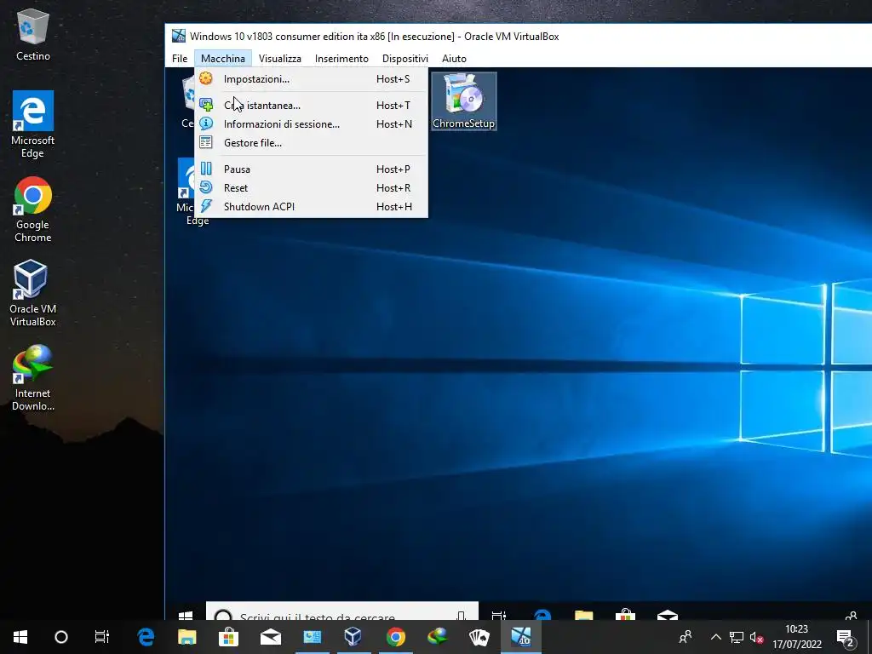Click the orange gear icon beside Impostazioni
872x654 pixels.
point(206,78)
